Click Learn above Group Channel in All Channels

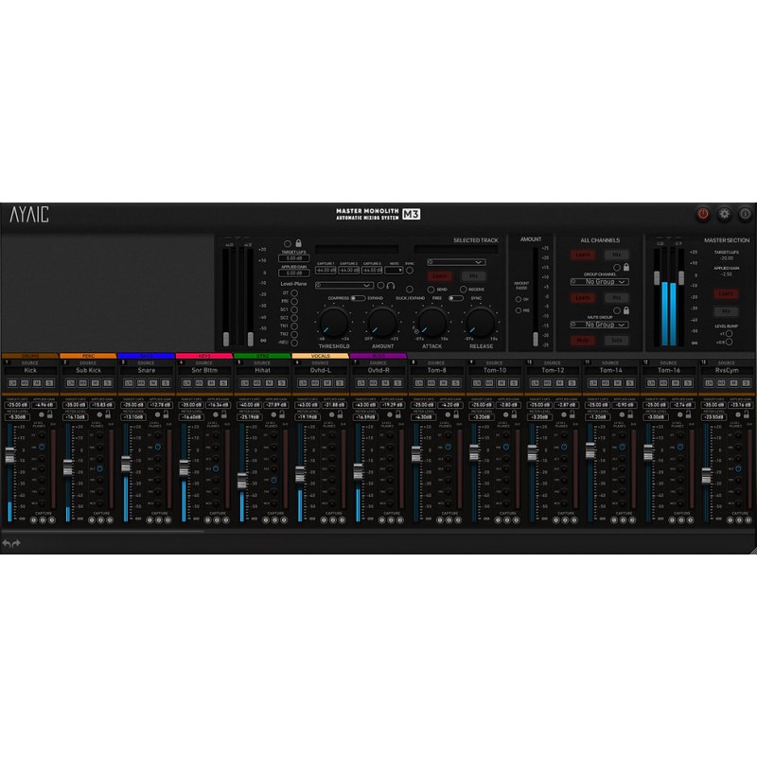tap(583, 255)
